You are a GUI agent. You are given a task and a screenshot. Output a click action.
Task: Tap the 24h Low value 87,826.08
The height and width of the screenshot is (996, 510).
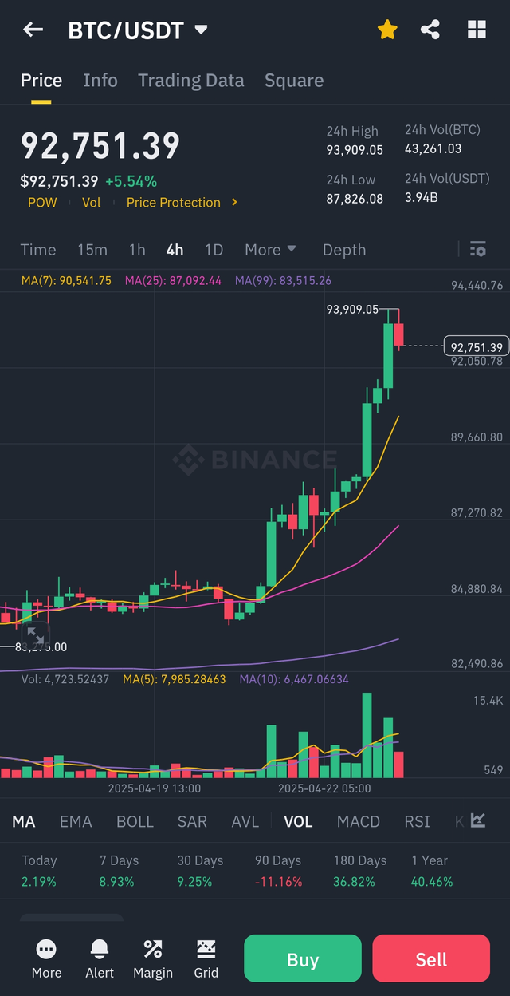(355, 199)
